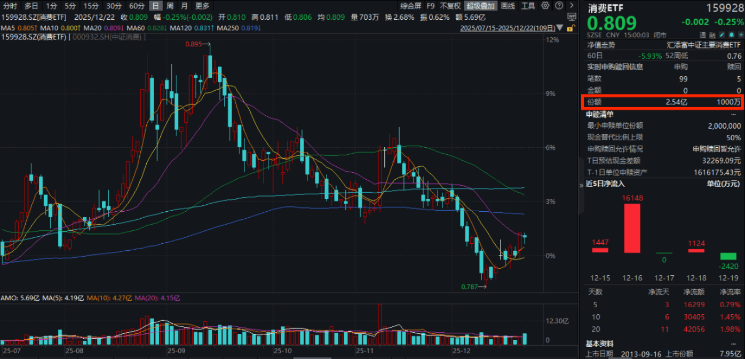745x359 pixels.
Task: Toggle the orange lock icon below toolbar
Action: [570, 28]
